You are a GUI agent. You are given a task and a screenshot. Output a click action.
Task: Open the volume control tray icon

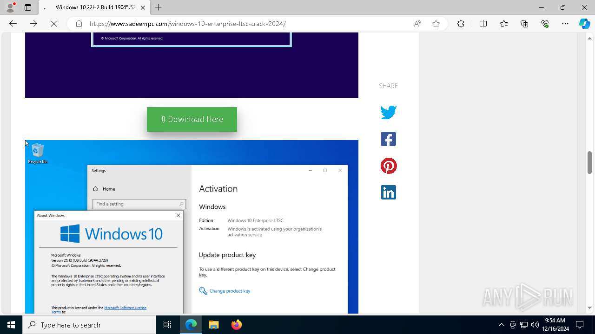click(535, 325)
